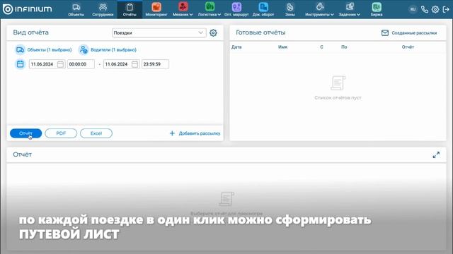This screenshot has height=254, width=453.
Task: Open the Док. оборот module
Action: tap(263, 9)
